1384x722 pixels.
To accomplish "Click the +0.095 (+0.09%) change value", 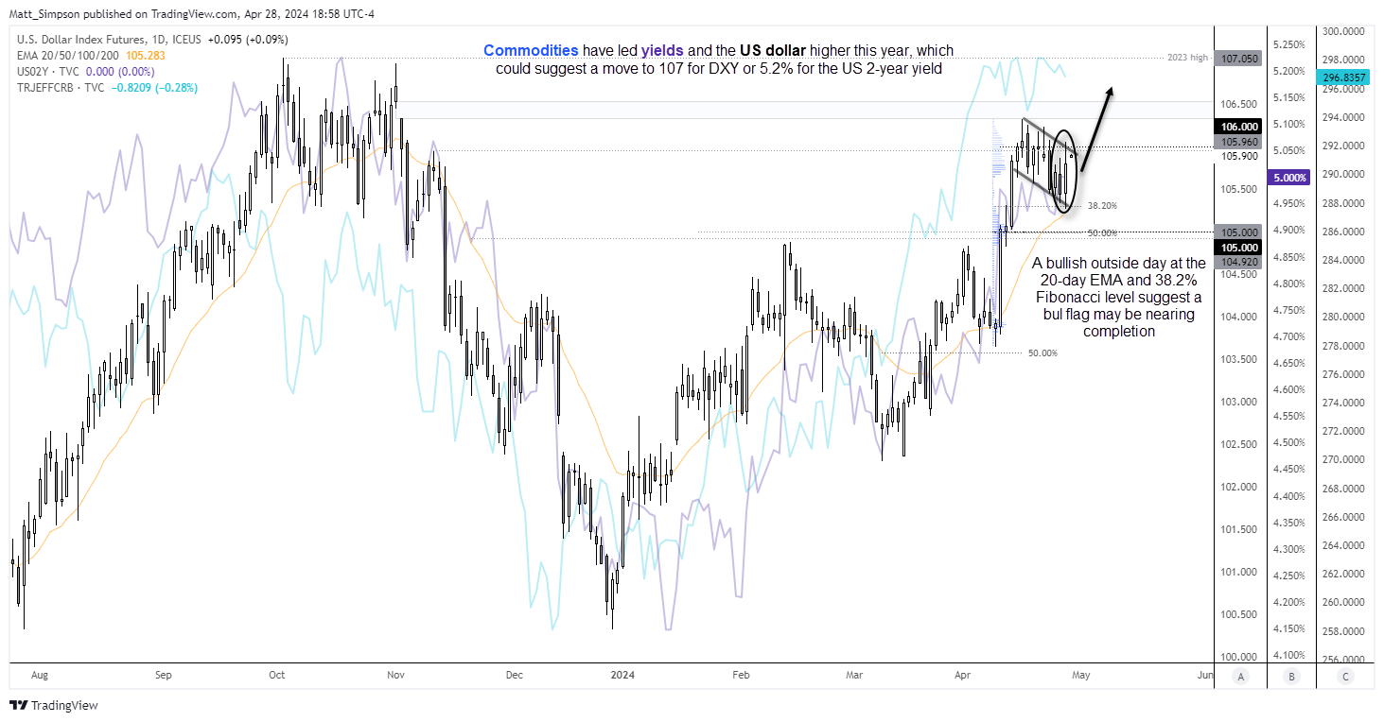I will tap(249, 40).
